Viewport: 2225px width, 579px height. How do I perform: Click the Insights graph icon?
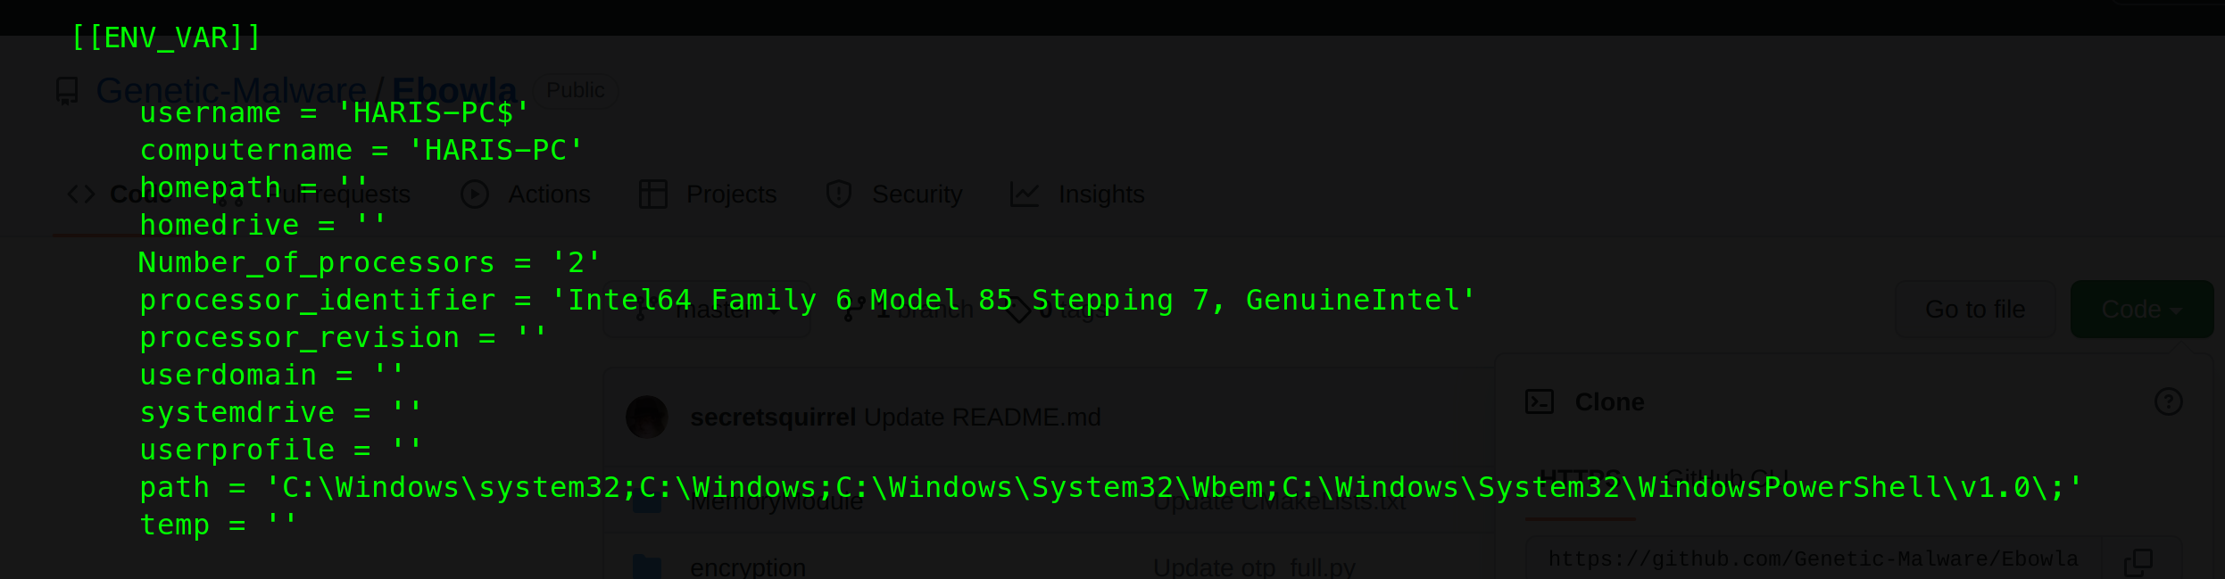point(1024,194)
